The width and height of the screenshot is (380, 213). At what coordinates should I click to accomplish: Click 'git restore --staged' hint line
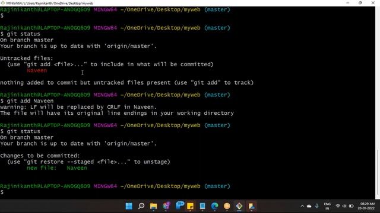point(88,162)
